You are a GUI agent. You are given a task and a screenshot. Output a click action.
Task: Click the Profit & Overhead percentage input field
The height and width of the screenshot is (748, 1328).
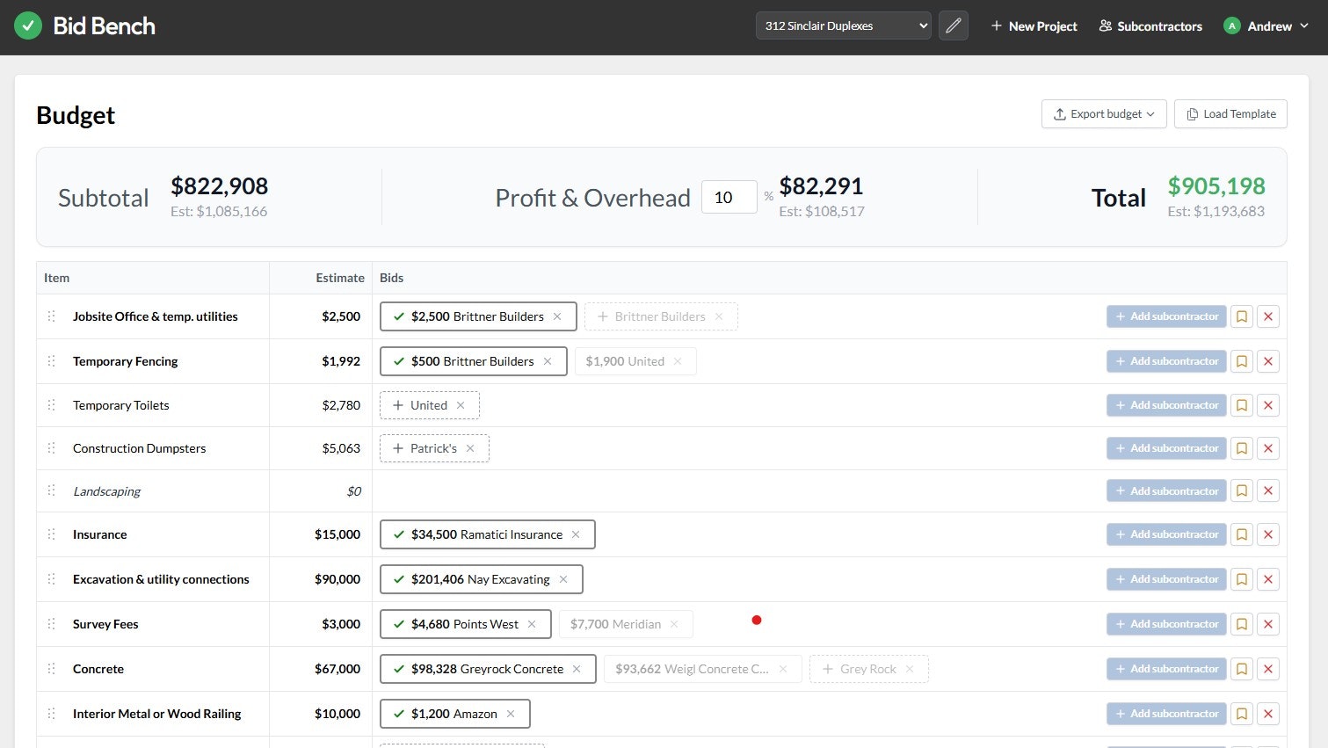729,197
